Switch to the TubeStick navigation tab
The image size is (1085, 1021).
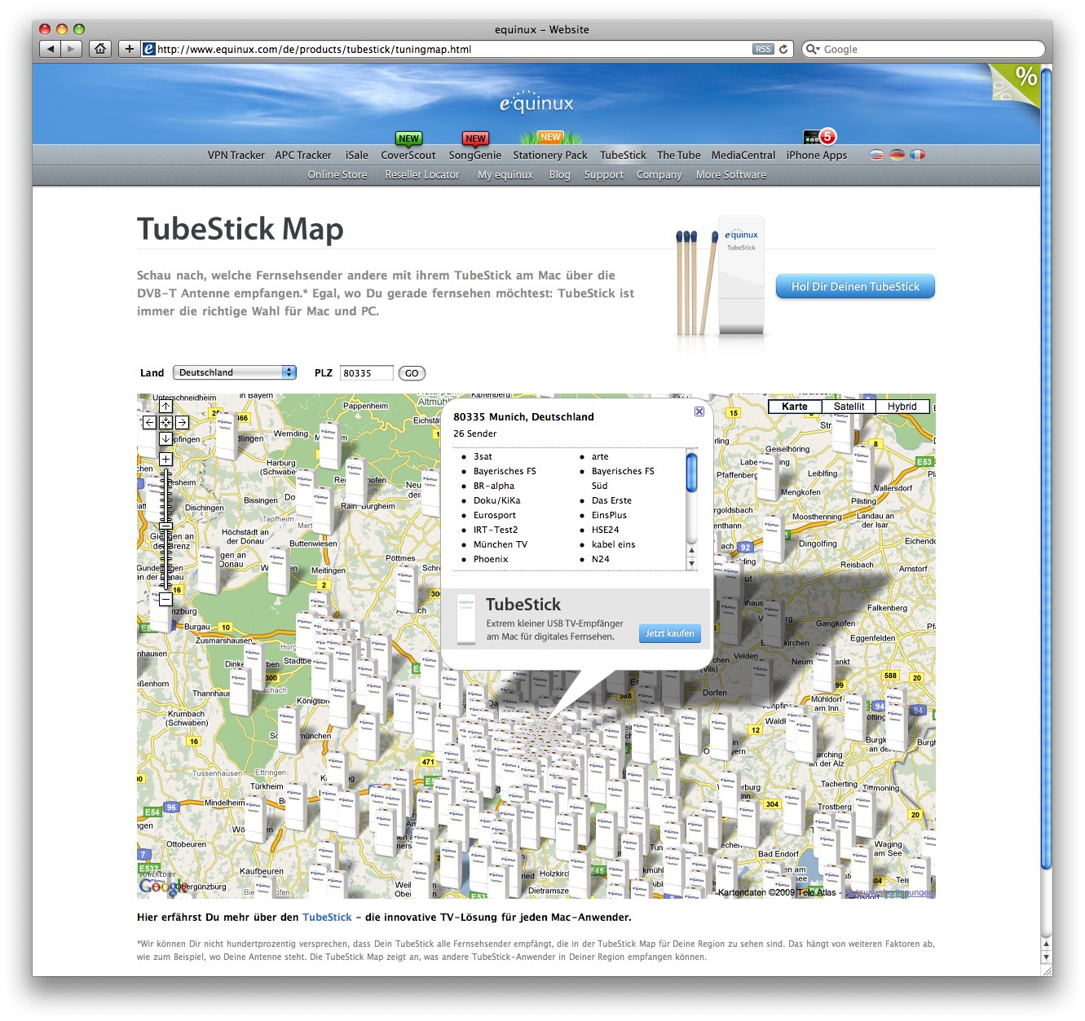click(x=622, y=155)
